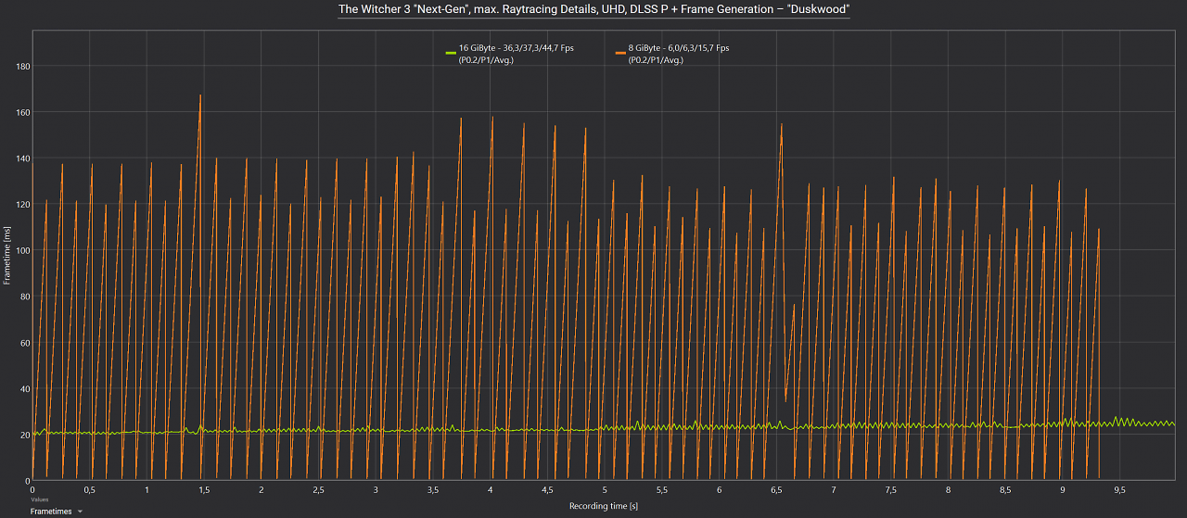Image resolution: width=1187 pixels, height=518 pixels.
Task: Click the green 16 GiByte legend line marker
Action: 451,54
